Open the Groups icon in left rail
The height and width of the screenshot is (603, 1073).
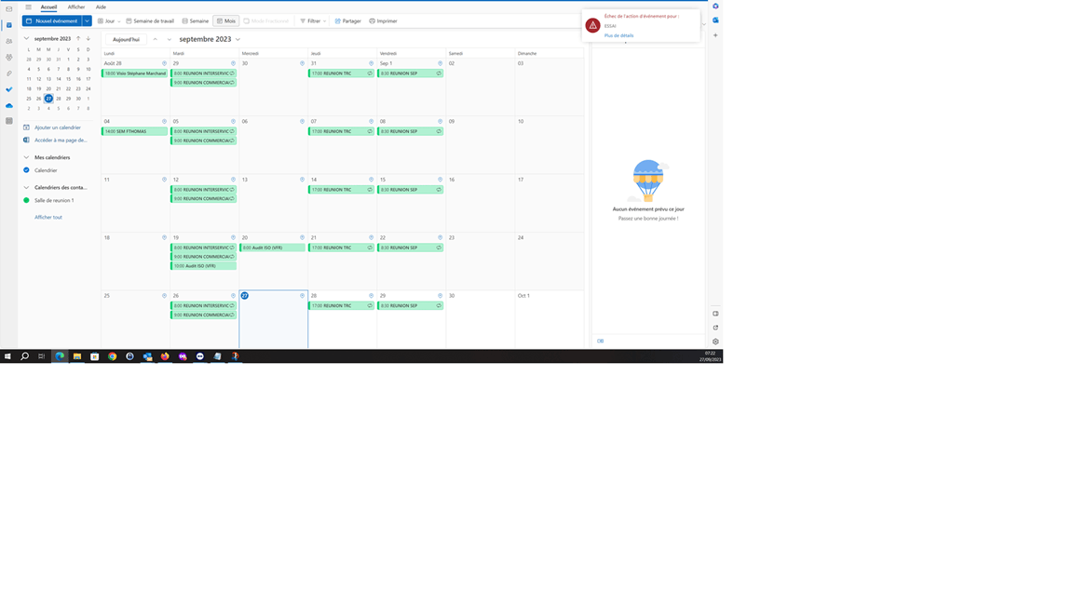pos(9,58)
